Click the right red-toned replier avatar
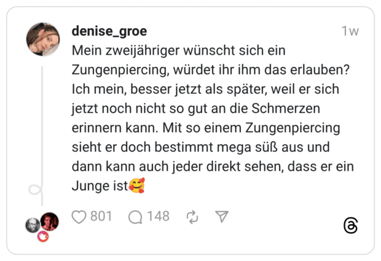 pyautogui.click(x=49, y=222)
